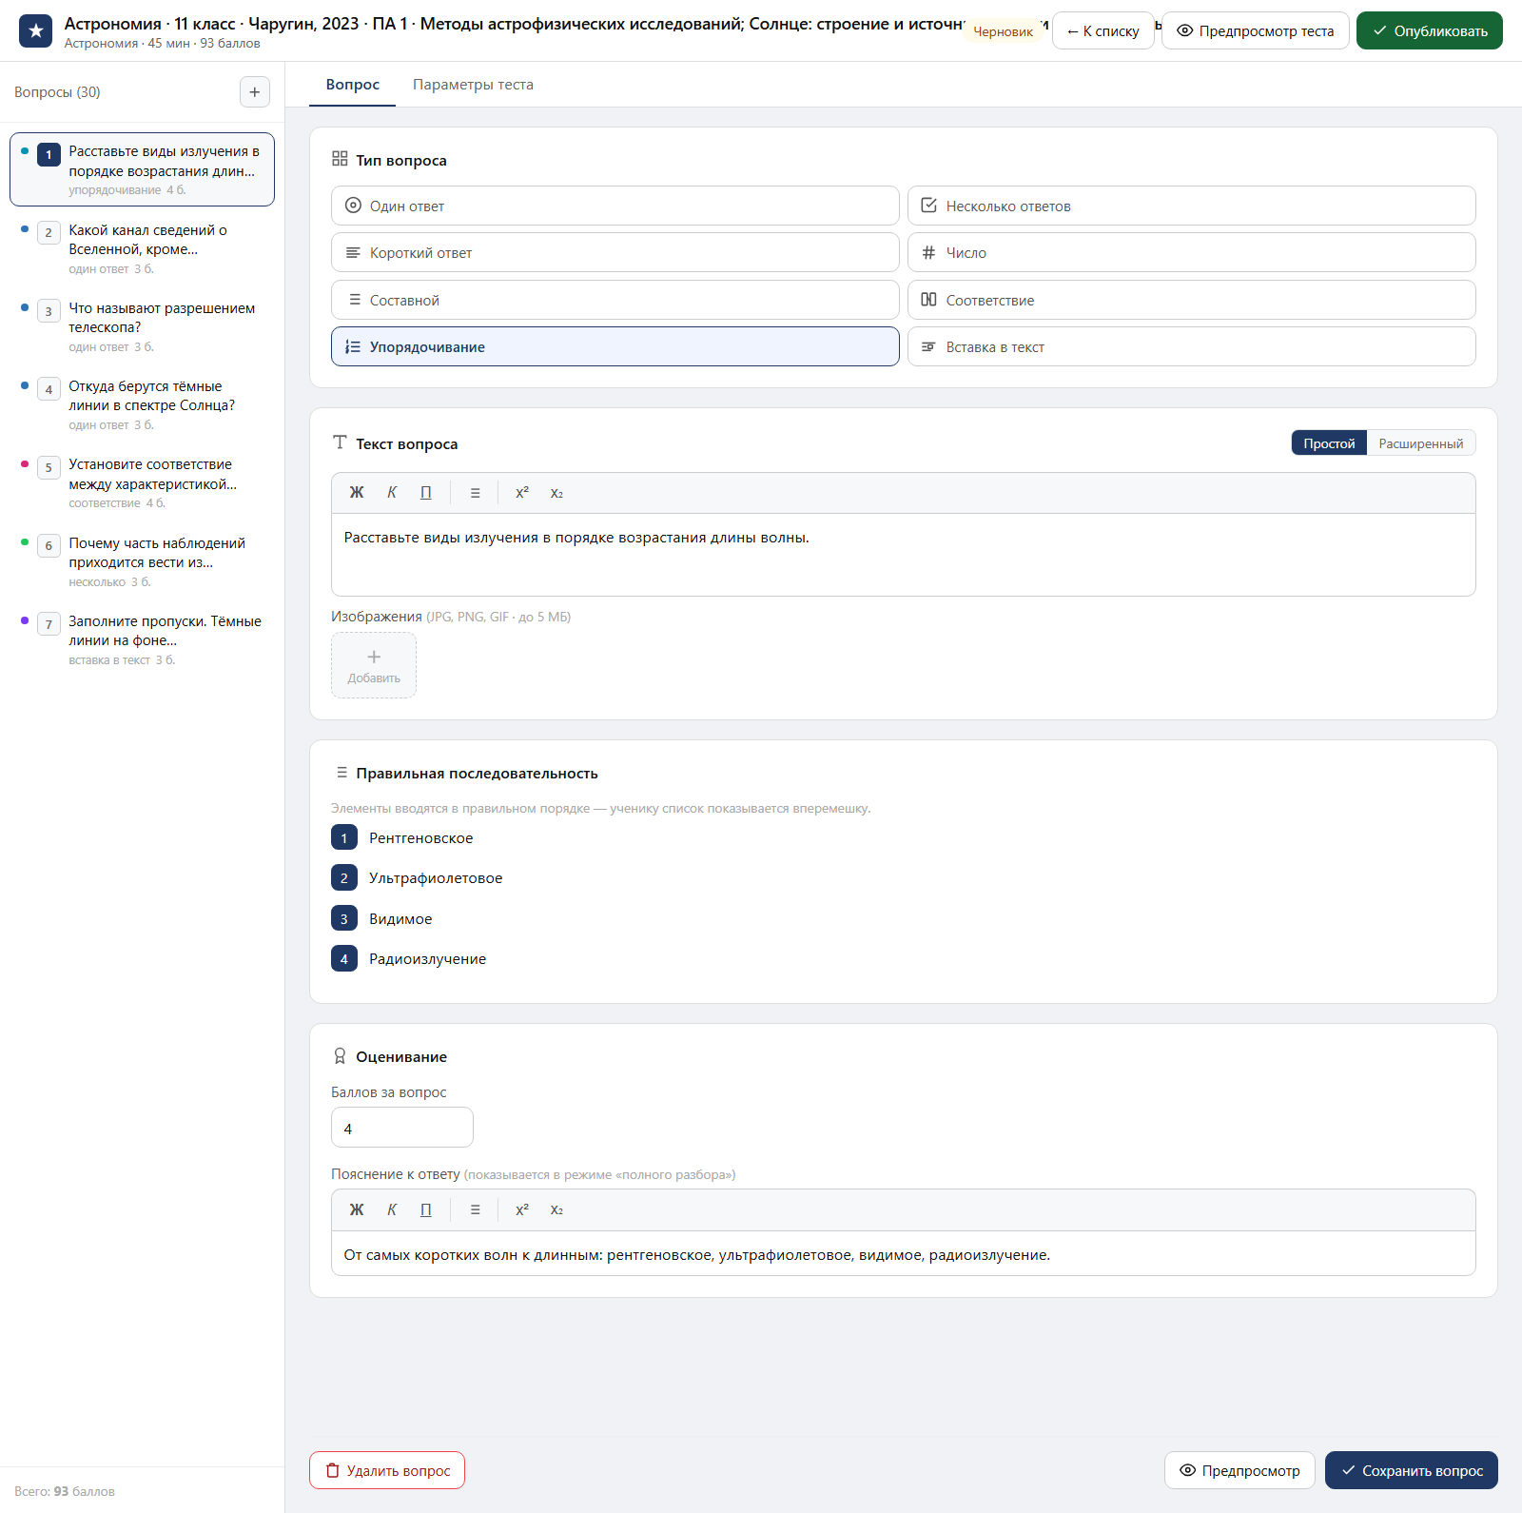Toggle superscript in question text toolbar
The width and height of the screenshot is (1522, 1513).
522,493
